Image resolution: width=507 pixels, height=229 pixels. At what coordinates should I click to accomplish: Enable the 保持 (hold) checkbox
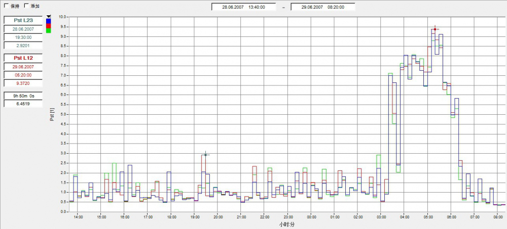(x=6, y=6)
